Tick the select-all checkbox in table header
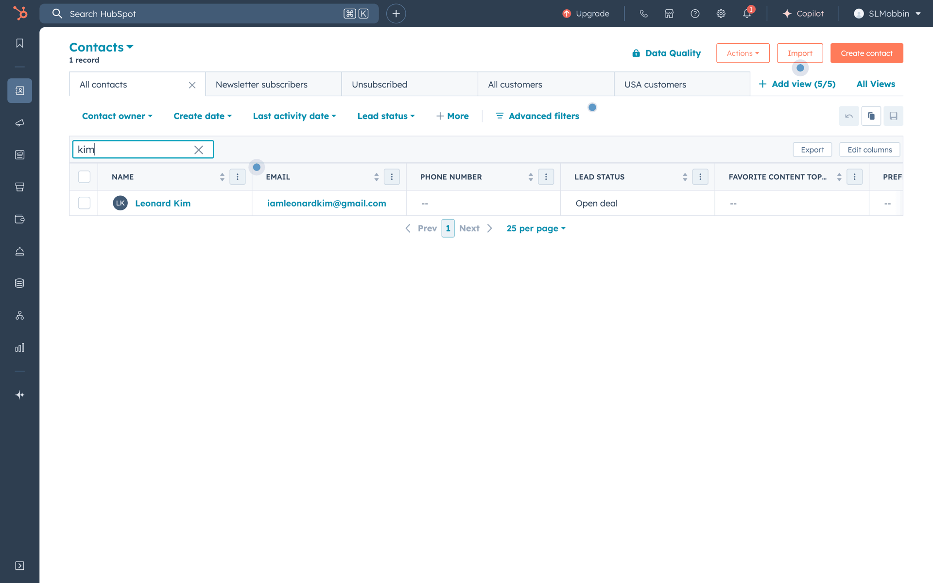The height and width of the screenshot is (583, 933). 84,177
